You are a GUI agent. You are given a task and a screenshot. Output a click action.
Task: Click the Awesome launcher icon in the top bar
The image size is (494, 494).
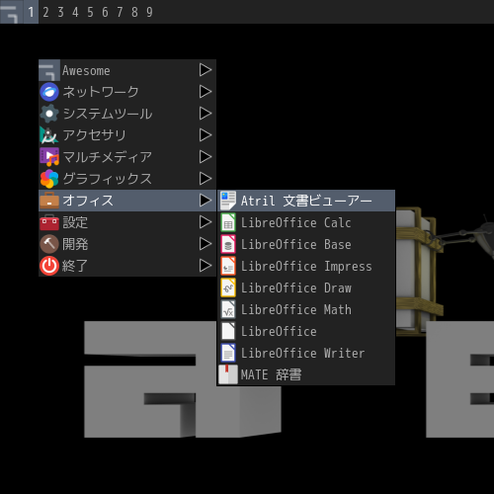coord(11,12)
